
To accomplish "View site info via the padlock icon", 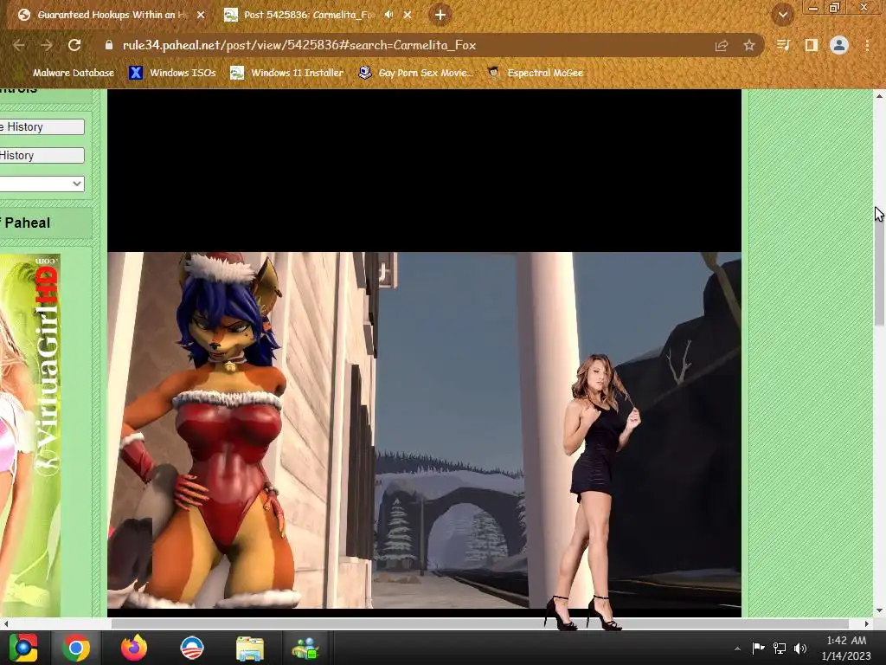I will click(109, 45).
